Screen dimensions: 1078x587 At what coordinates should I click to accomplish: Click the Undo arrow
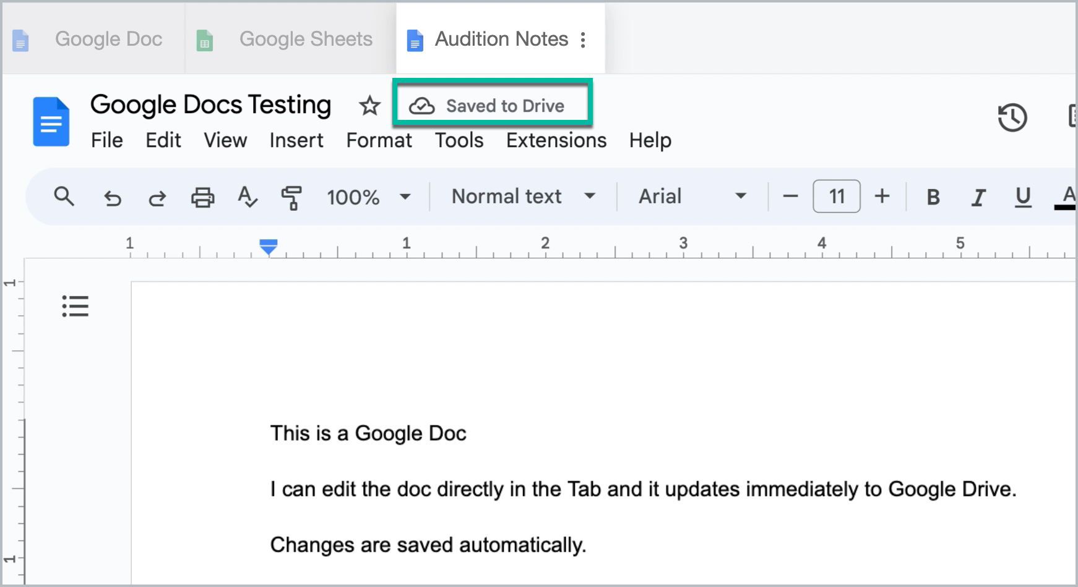coord(112,198)
